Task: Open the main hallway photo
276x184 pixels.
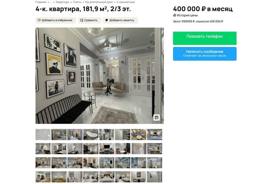Action: pos(100,76)
